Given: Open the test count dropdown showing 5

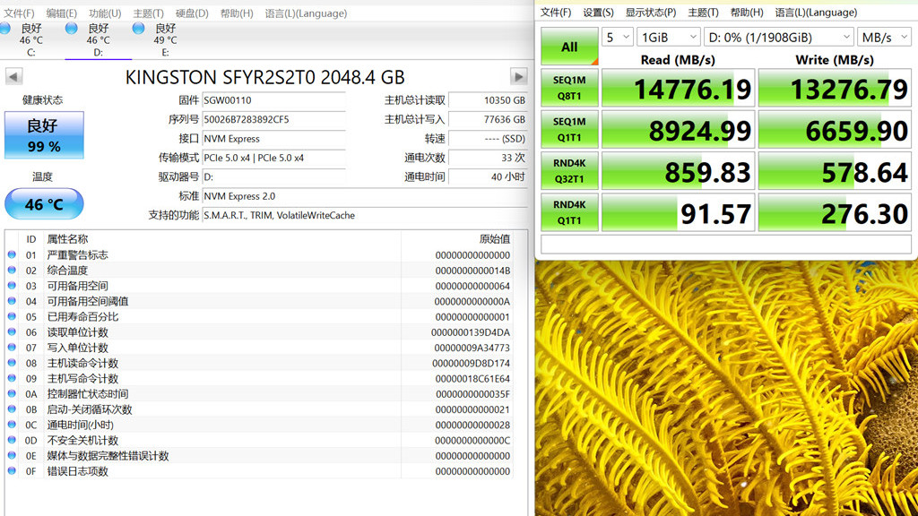Looking at the screenshot, I should coord(617,37).
